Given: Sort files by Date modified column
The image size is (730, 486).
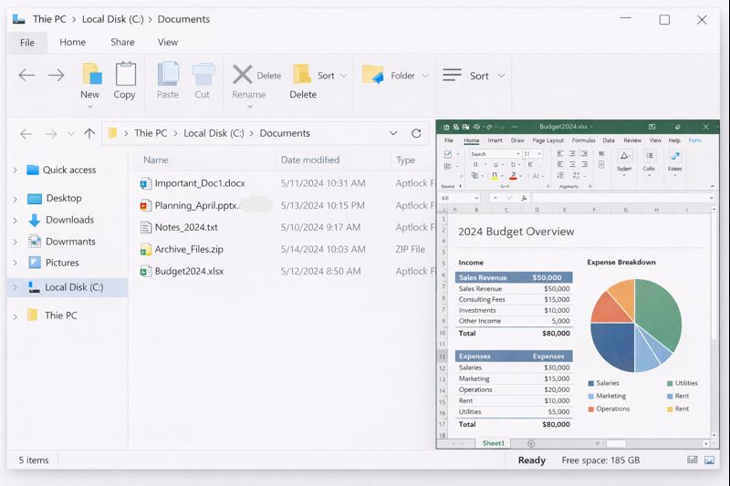Looking at the screenshot, I should click(310, 160).
